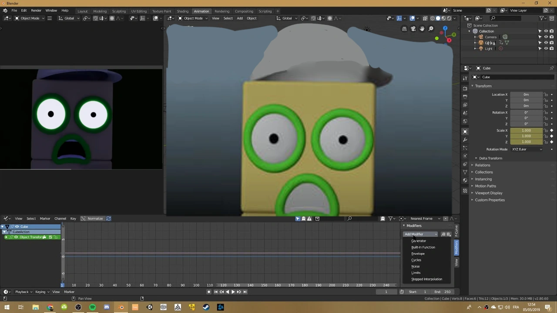Click the move hand icon above the viewport
557x313 pixels.
[x=422, y=29]
